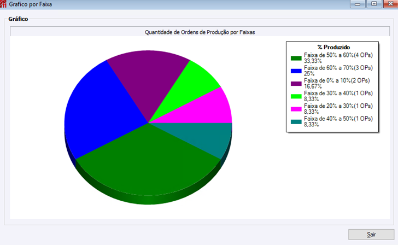Click the '25%' legend value
Image resolution: width=398 pixels, height=245 pixels.
(309, 74)
